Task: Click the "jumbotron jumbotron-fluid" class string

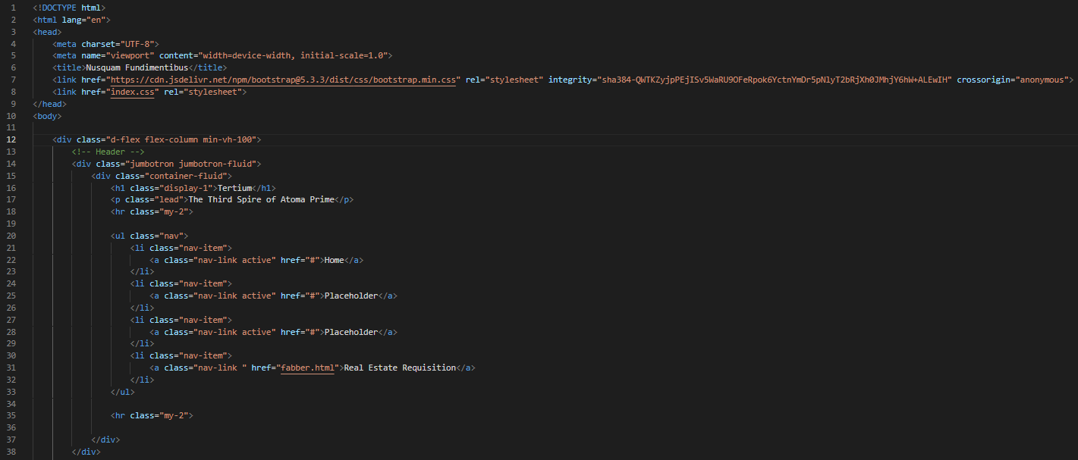Action: (190, 164)
